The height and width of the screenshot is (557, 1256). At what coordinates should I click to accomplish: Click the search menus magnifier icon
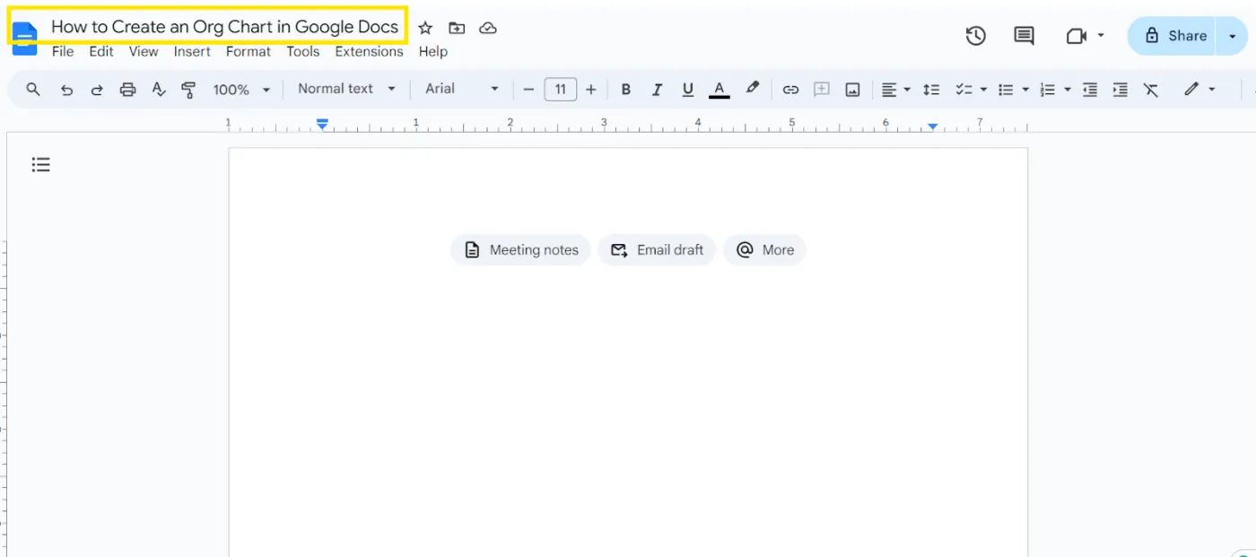33,89
